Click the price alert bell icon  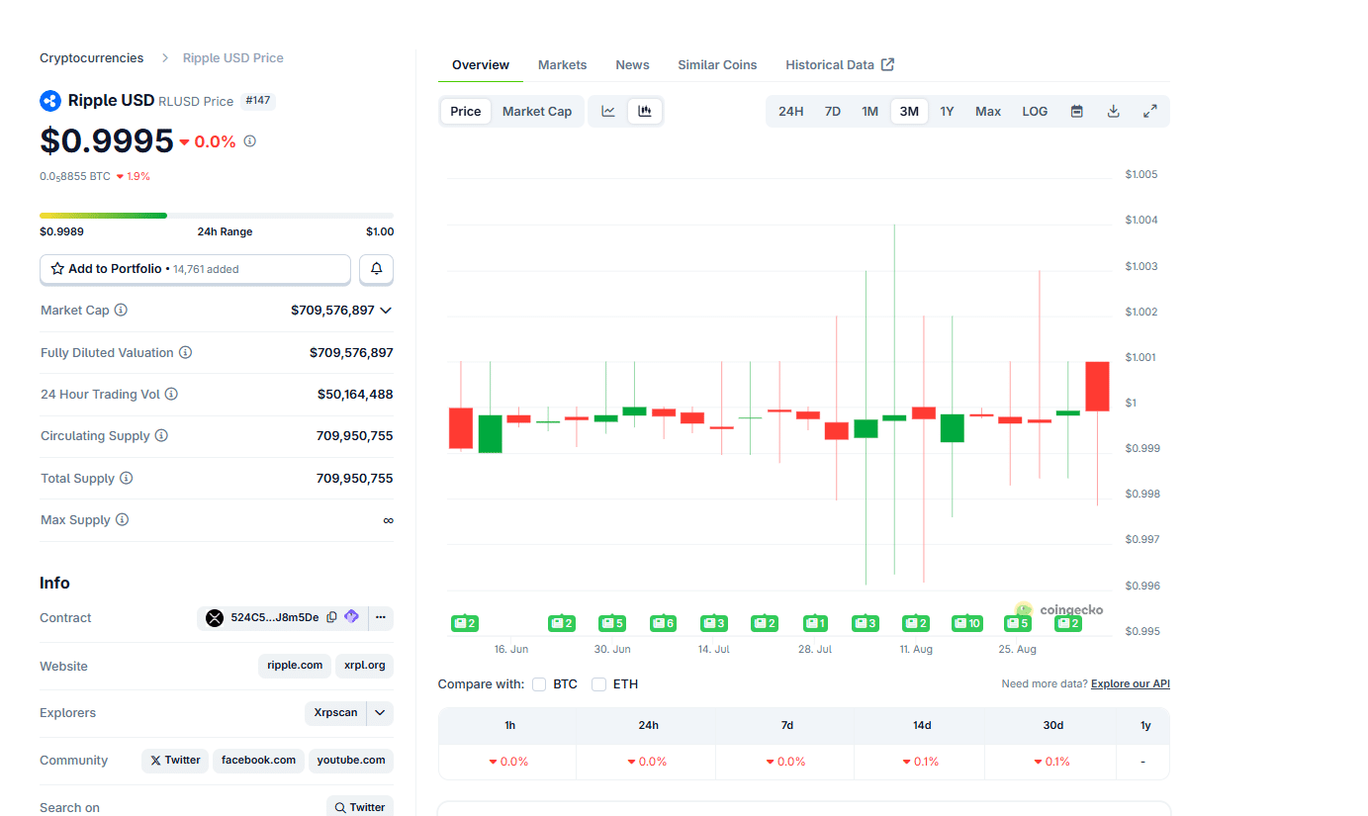[376, 269]
